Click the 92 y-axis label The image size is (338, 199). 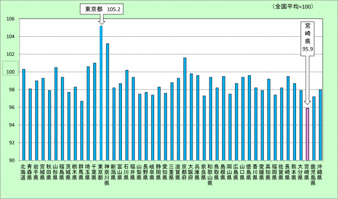click(12, 143)
